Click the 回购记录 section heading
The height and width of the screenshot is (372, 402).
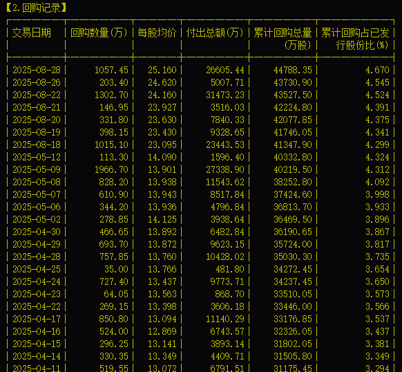pos(36,8)
